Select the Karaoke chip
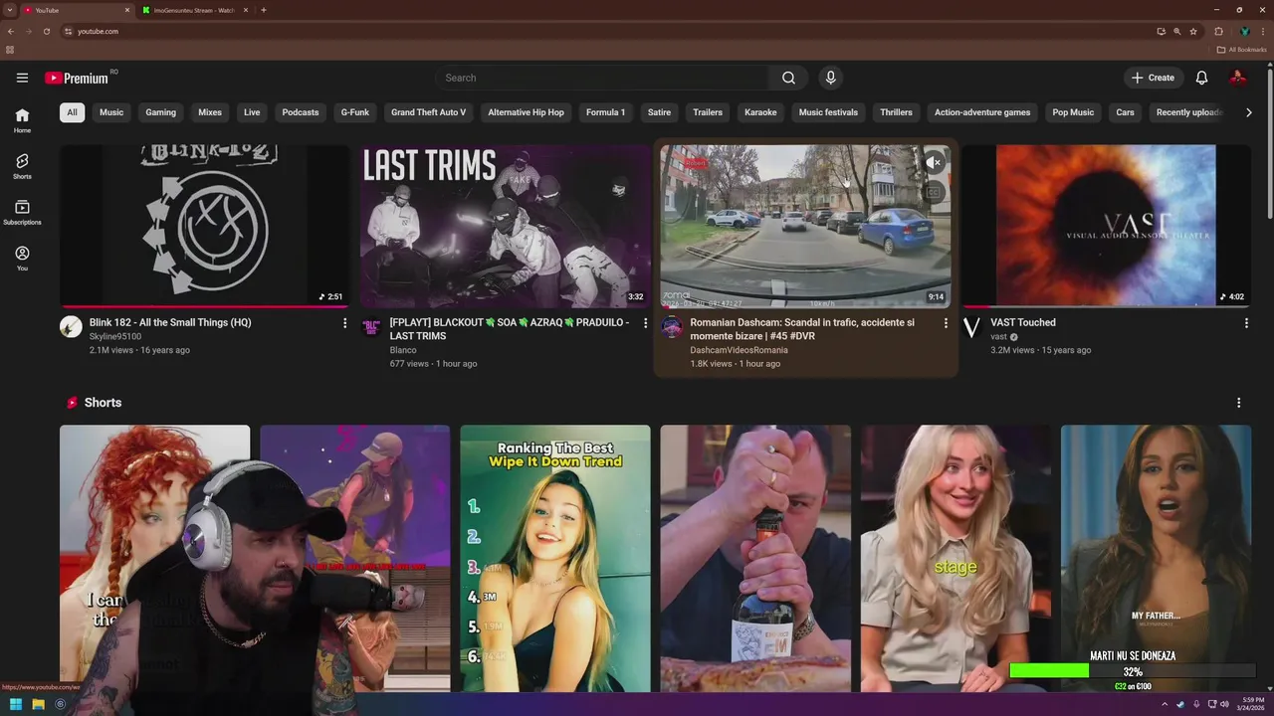Image resolution: width=1274 pixels, height=716 pixels. [760, 112]
